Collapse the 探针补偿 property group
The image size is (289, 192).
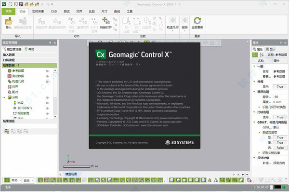pyautogui.click(x=254, y=158)
